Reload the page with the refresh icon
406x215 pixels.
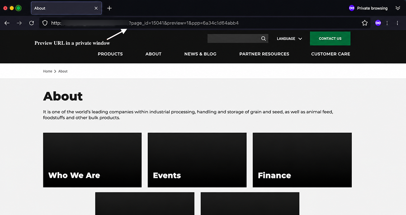[x=32, y=23]
